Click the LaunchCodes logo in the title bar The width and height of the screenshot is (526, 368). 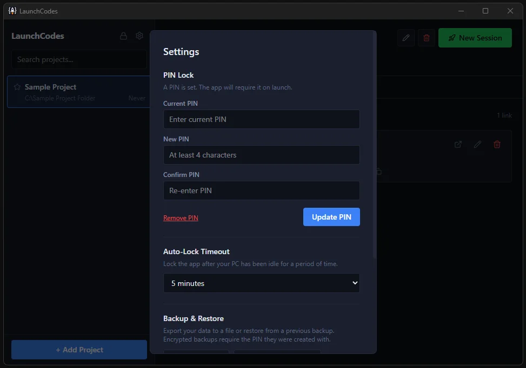point(12,11)
